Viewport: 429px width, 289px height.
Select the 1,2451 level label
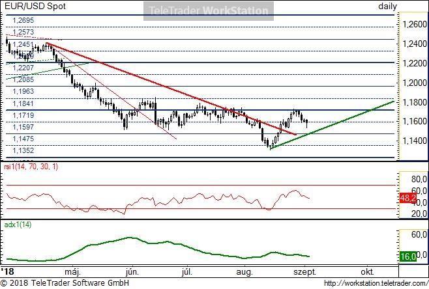click(x=23, y=44)
